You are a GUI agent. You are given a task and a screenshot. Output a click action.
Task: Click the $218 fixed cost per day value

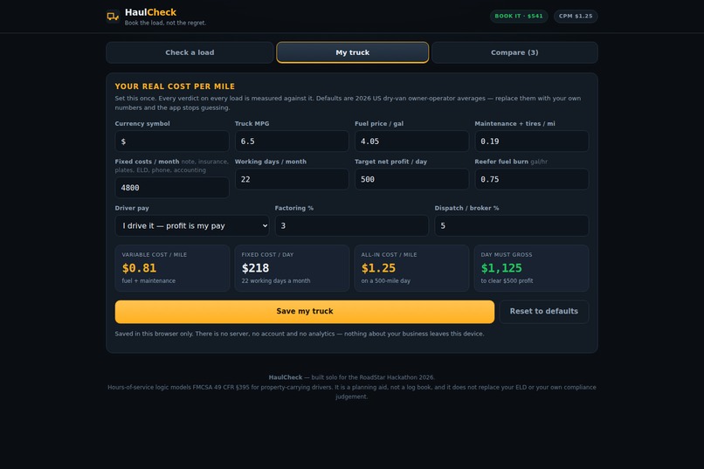255,268
